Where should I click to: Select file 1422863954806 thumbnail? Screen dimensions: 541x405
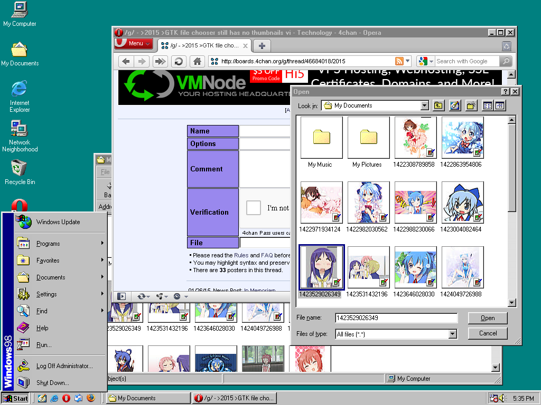click(x=462, y=138)
